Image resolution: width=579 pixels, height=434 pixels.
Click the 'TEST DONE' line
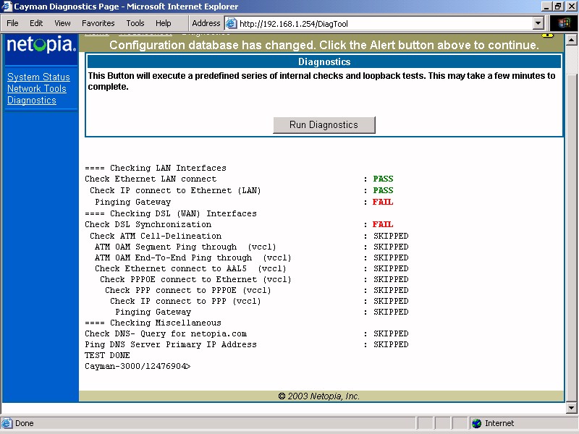[x=107, y=355]
